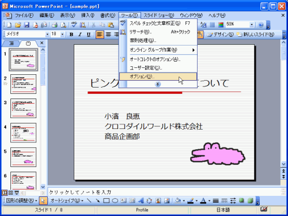Viewport: 288px width, 216px height.
Task: Open Print Preview with the magnifier page icon
Action: [x=63, y=25]
